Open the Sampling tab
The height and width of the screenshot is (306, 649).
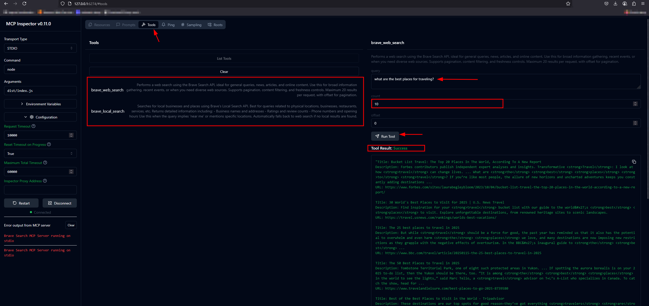coord(191,25)
